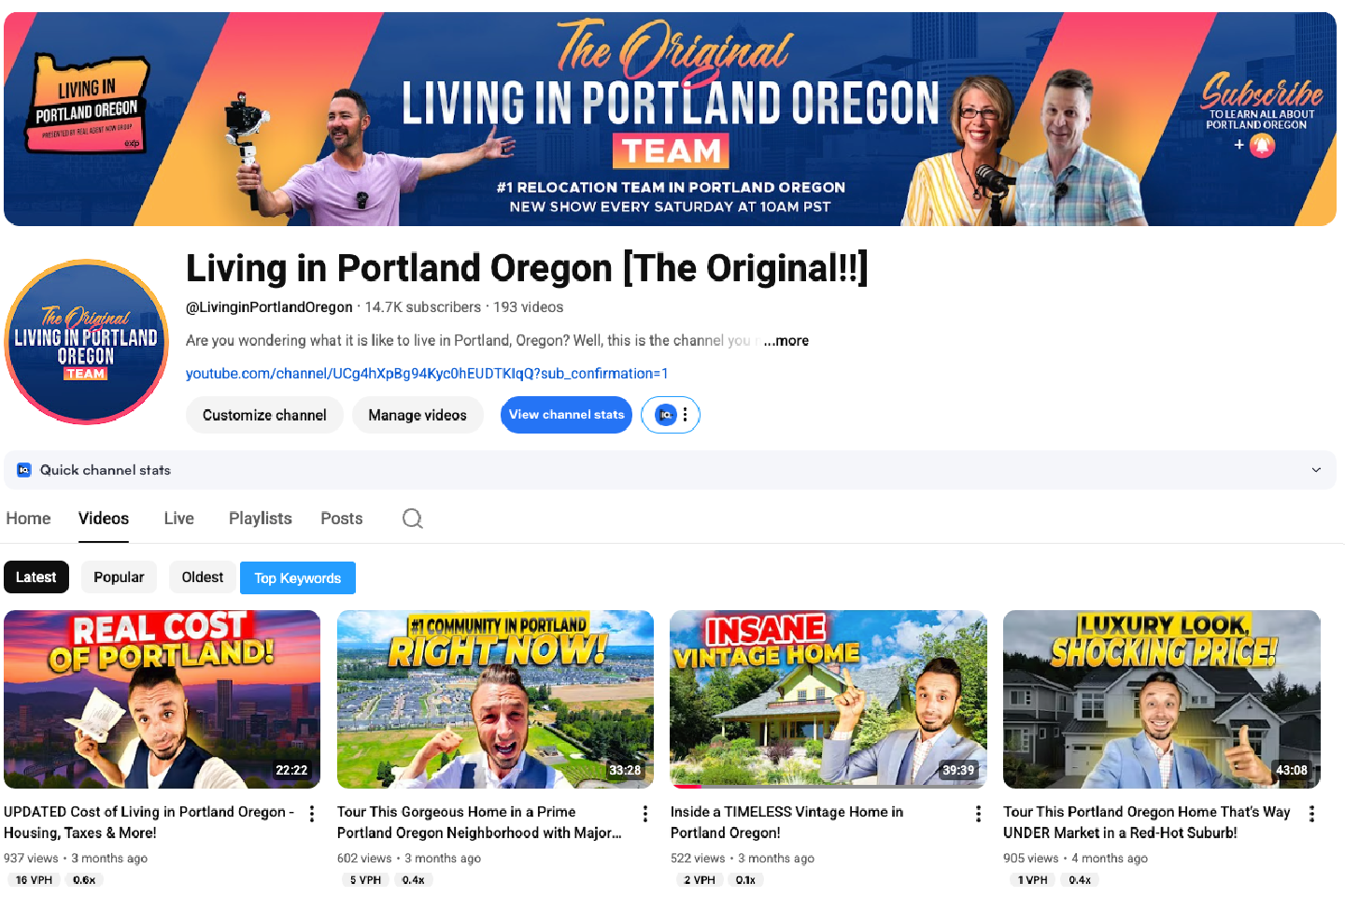Select the Latest sort filter chip

click(x=36, y=577)
